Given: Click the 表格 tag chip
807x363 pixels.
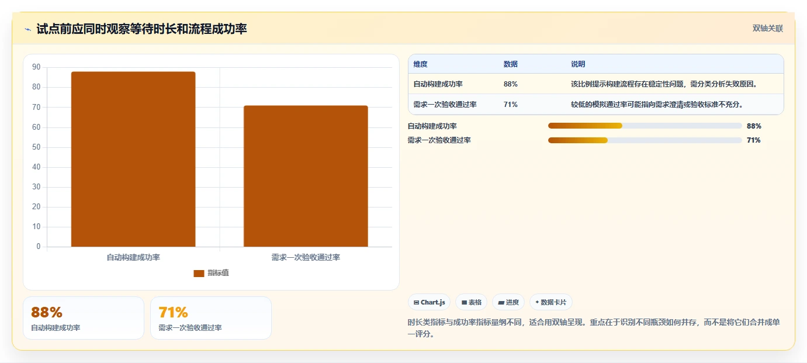Looking at the screenshot, I should [472, 302].
